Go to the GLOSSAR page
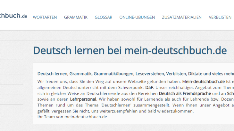234x131 pixels. [103, 17]
